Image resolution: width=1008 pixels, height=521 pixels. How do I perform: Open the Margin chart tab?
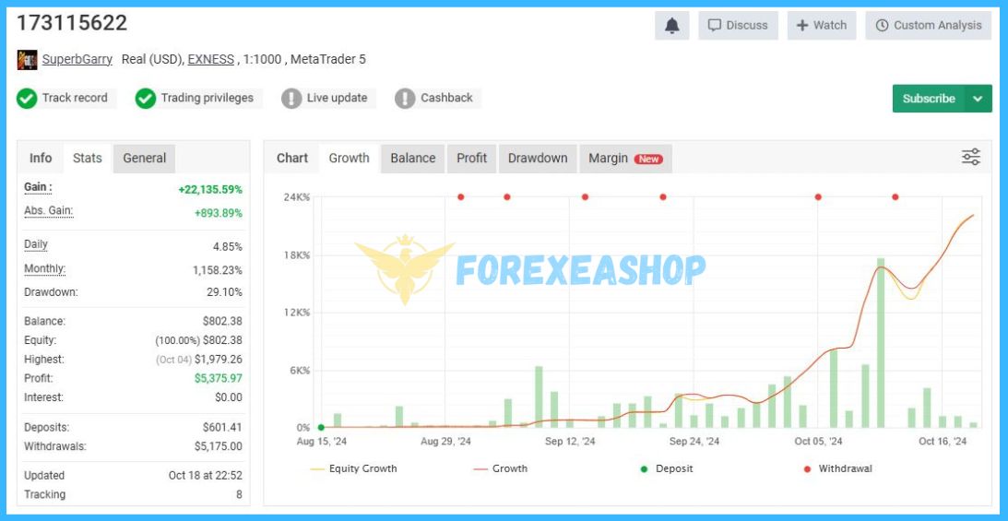(x=625, y=158)
